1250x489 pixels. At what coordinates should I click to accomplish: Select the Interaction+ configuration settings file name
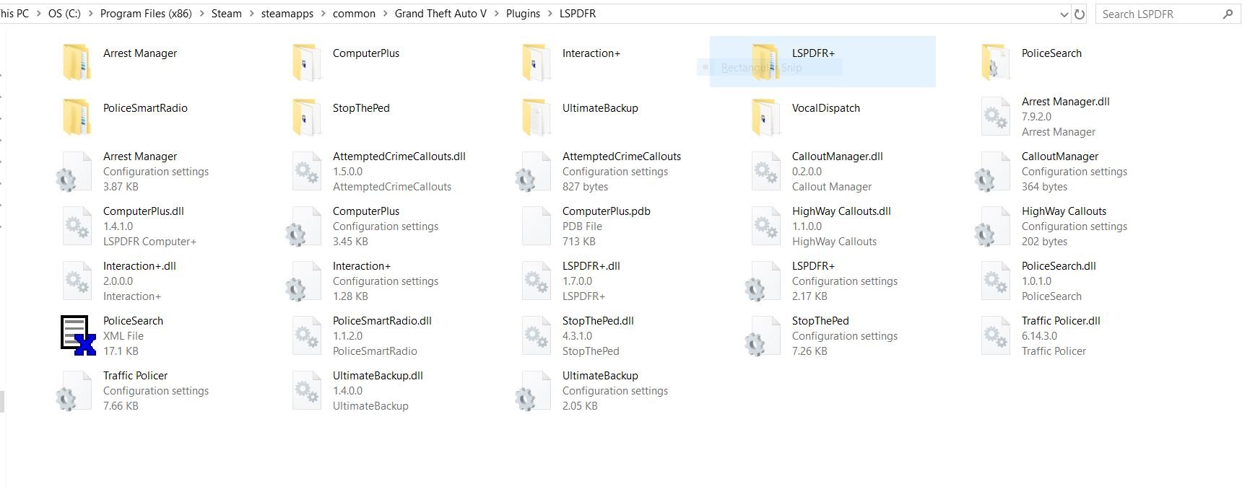pos(362,266)
